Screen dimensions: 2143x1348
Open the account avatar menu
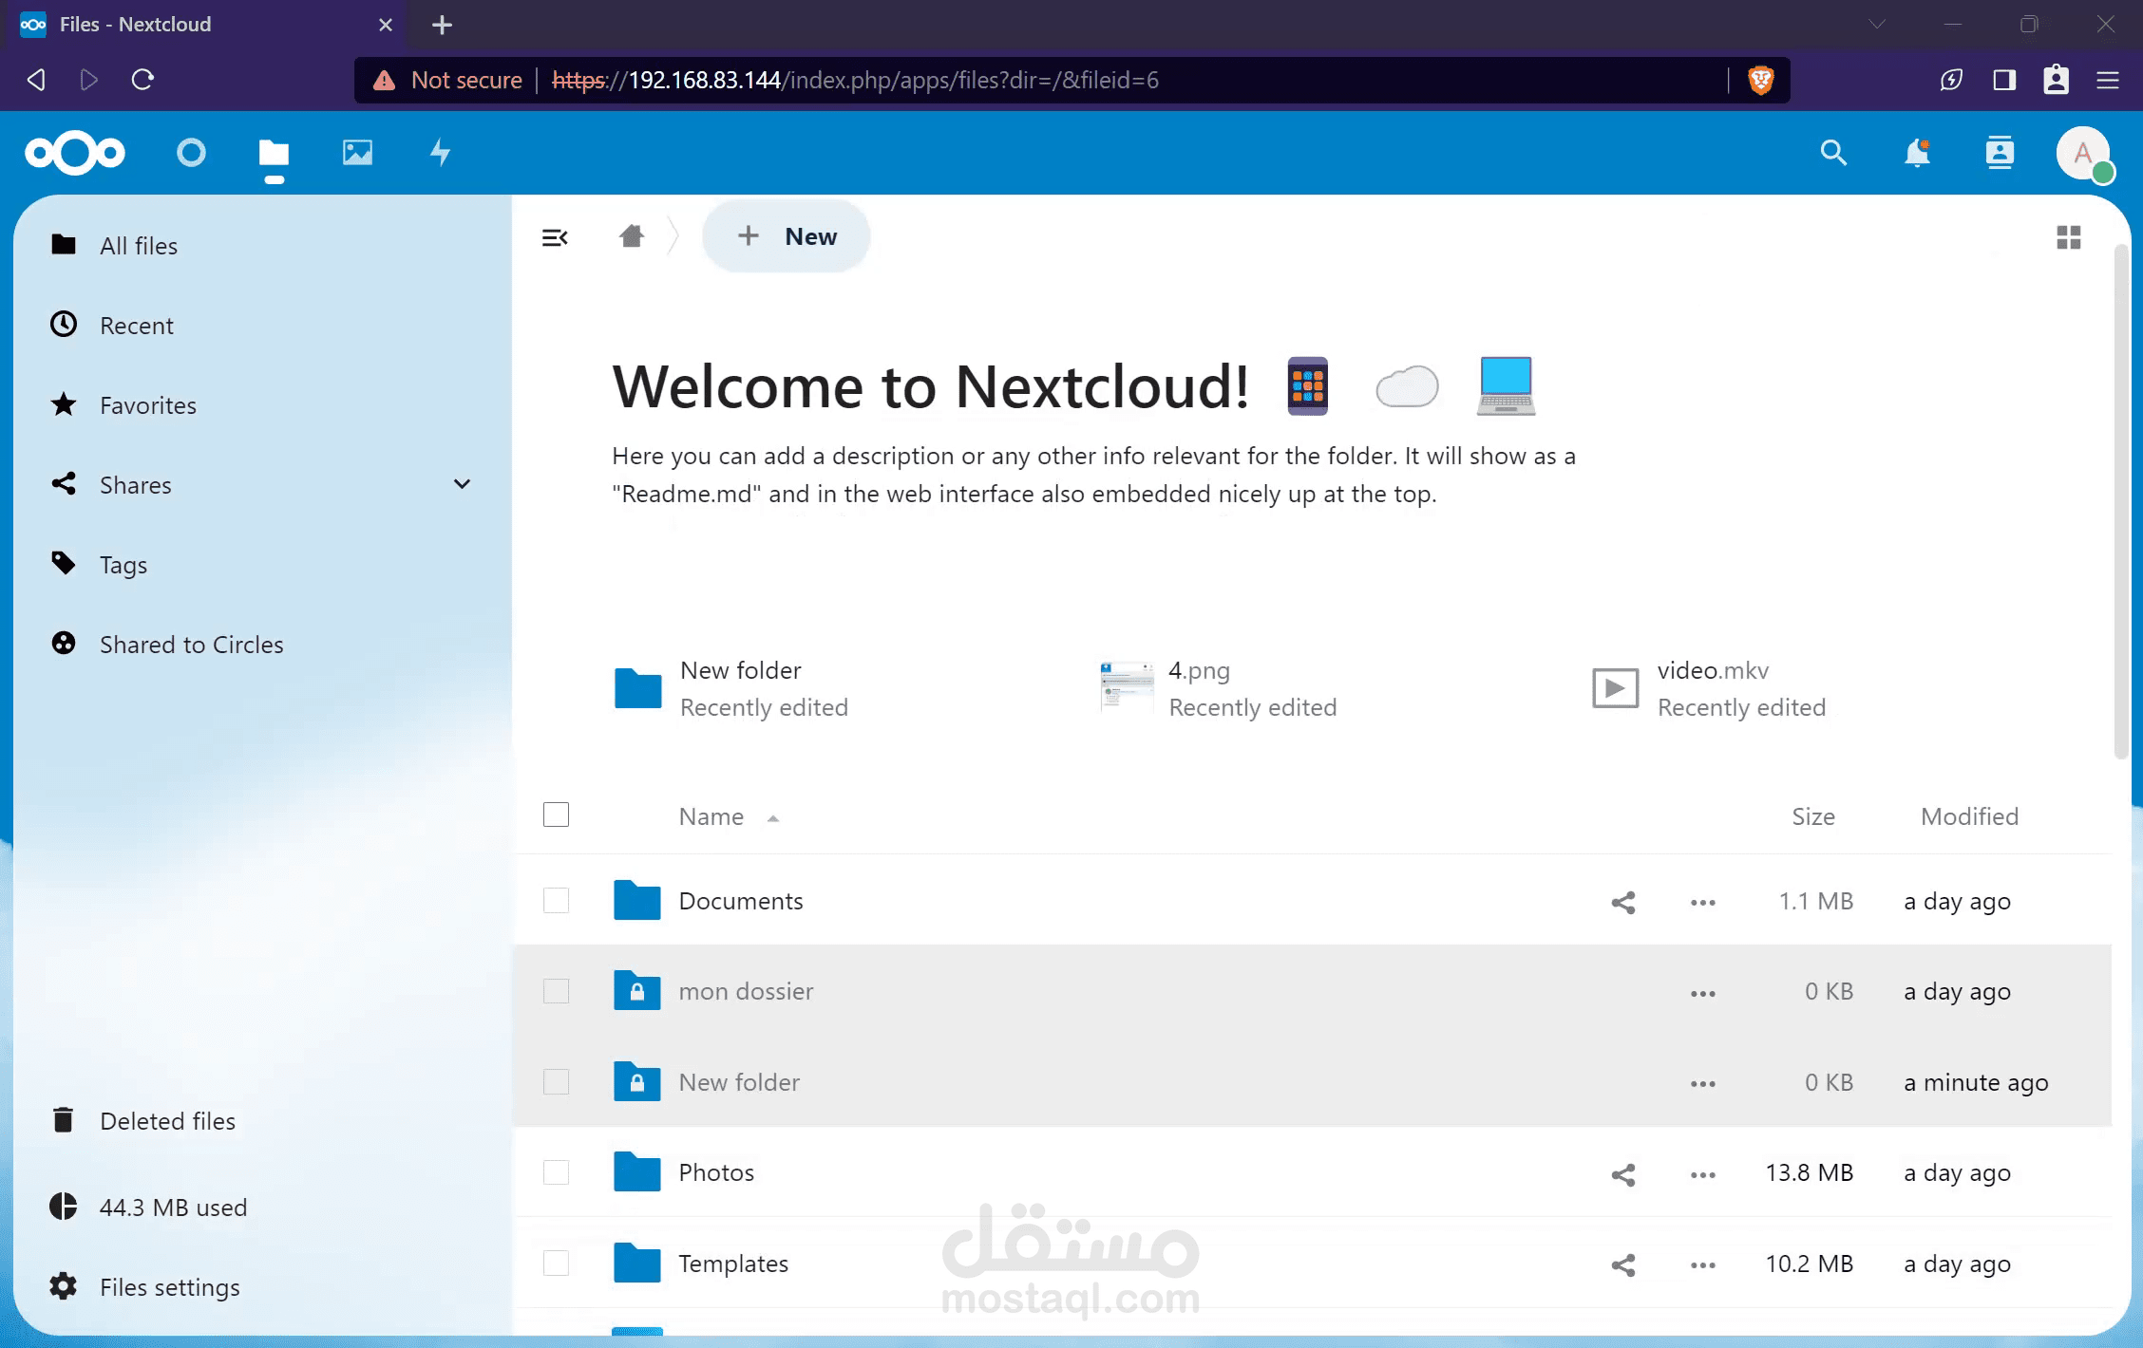coord(2082,153)
